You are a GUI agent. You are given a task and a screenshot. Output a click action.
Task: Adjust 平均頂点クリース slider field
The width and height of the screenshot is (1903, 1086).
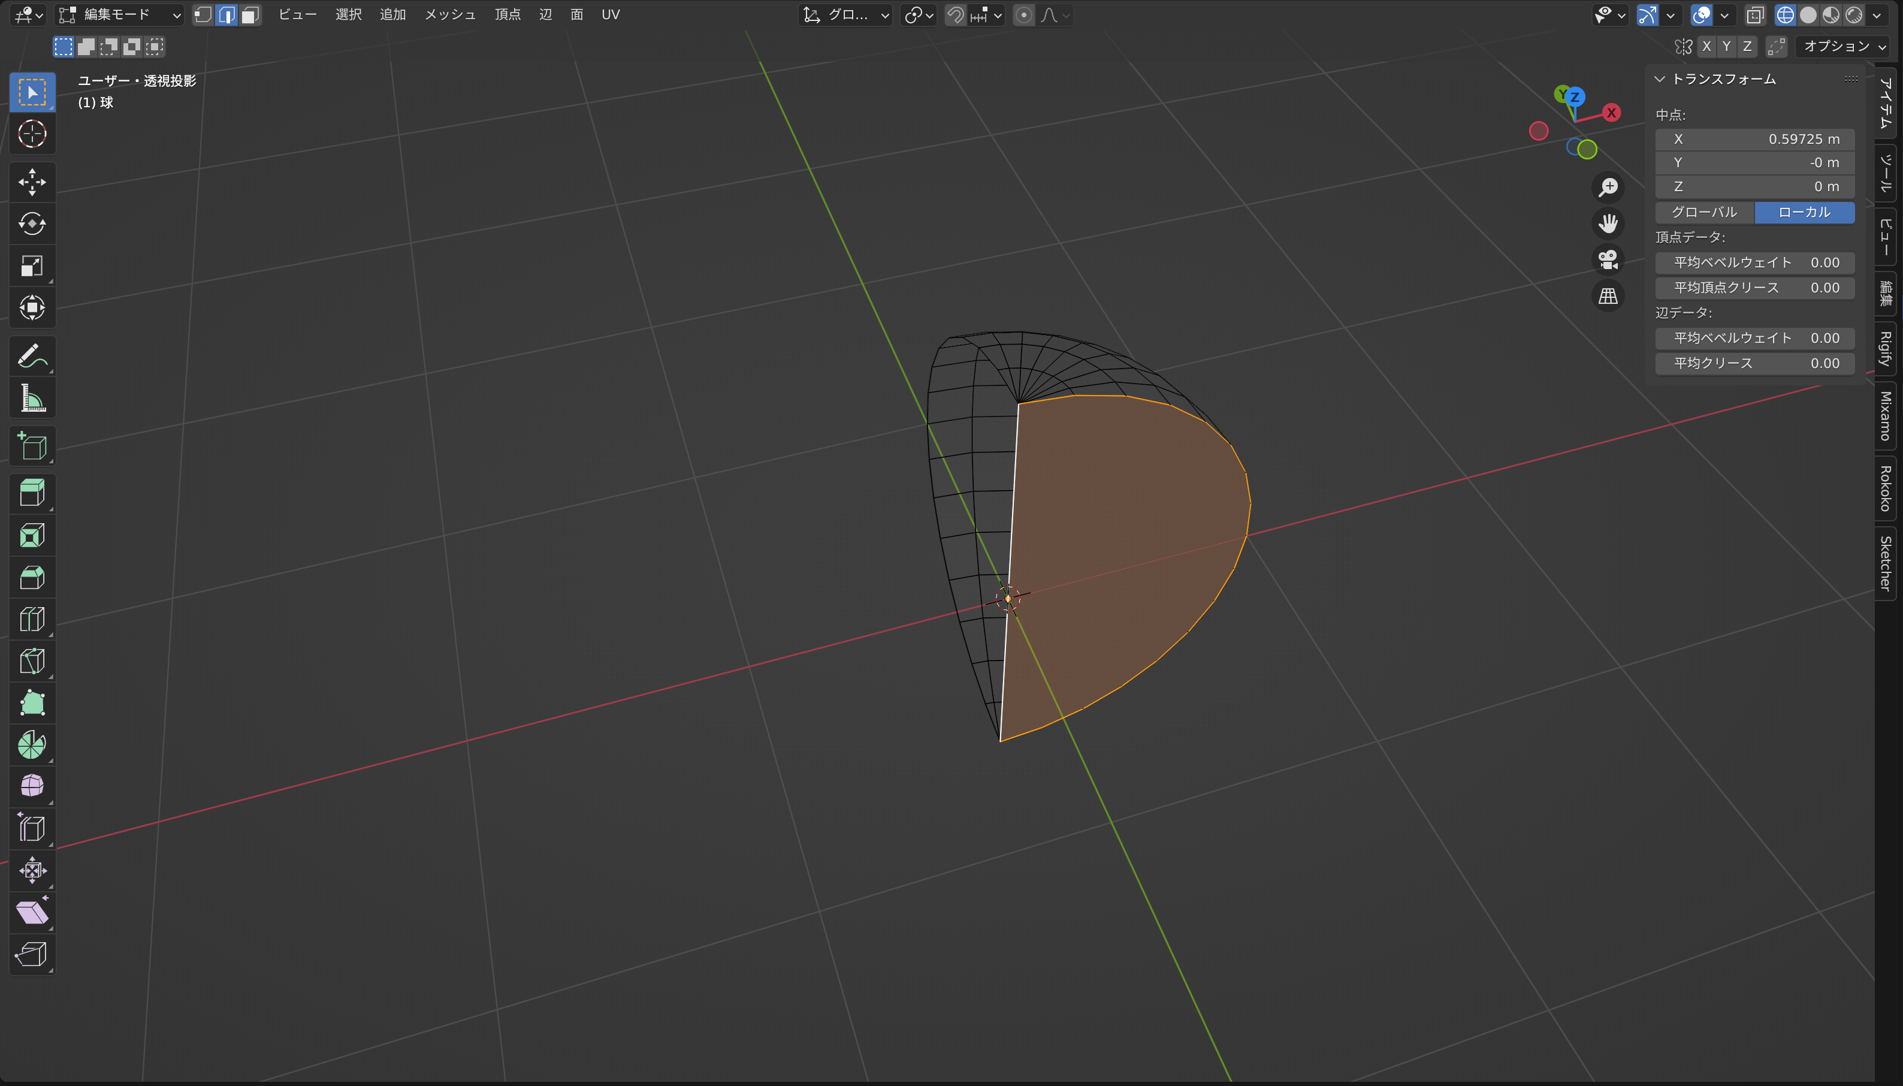[1756, 287]
